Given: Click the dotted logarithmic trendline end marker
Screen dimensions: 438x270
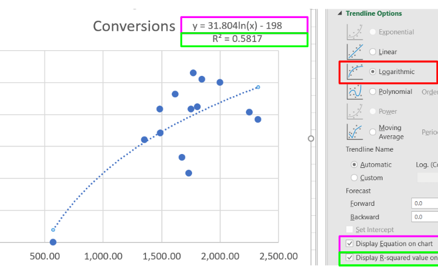Looking at the screenshot, I should (258, 87).
